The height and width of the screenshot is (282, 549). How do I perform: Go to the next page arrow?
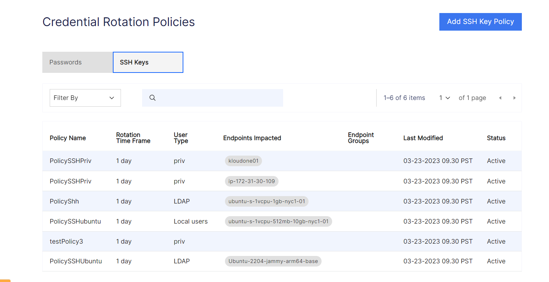pos(514,98)
